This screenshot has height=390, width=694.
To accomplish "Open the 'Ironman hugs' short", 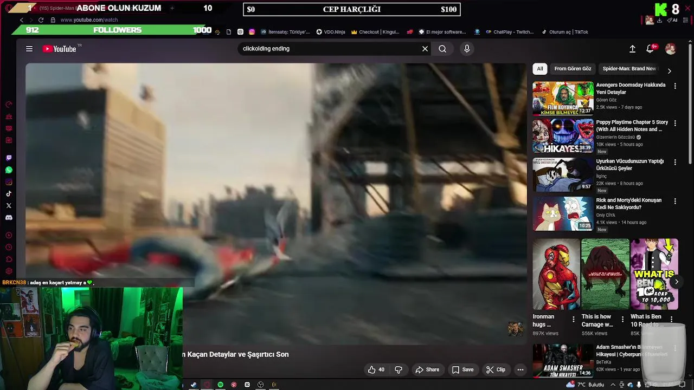I will point(556,274).
